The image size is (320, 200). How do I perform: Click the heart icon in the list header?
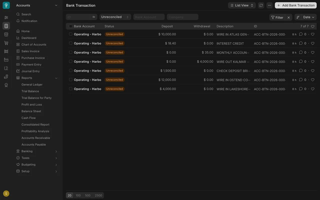(x=312, y=26)
